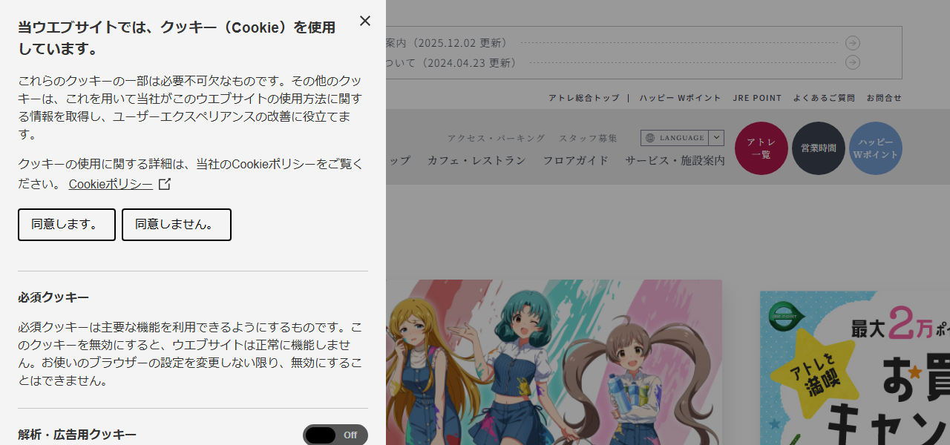Open the 最大2万ポイント campaign banner
The image size is (950, 445).
(x=855, y=368)
